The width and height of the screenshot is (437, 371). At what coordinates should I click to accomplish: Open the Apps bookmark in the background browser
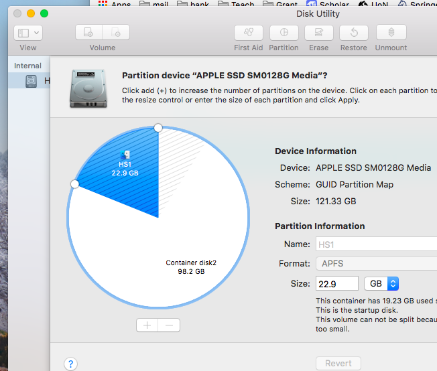[115, 4]
